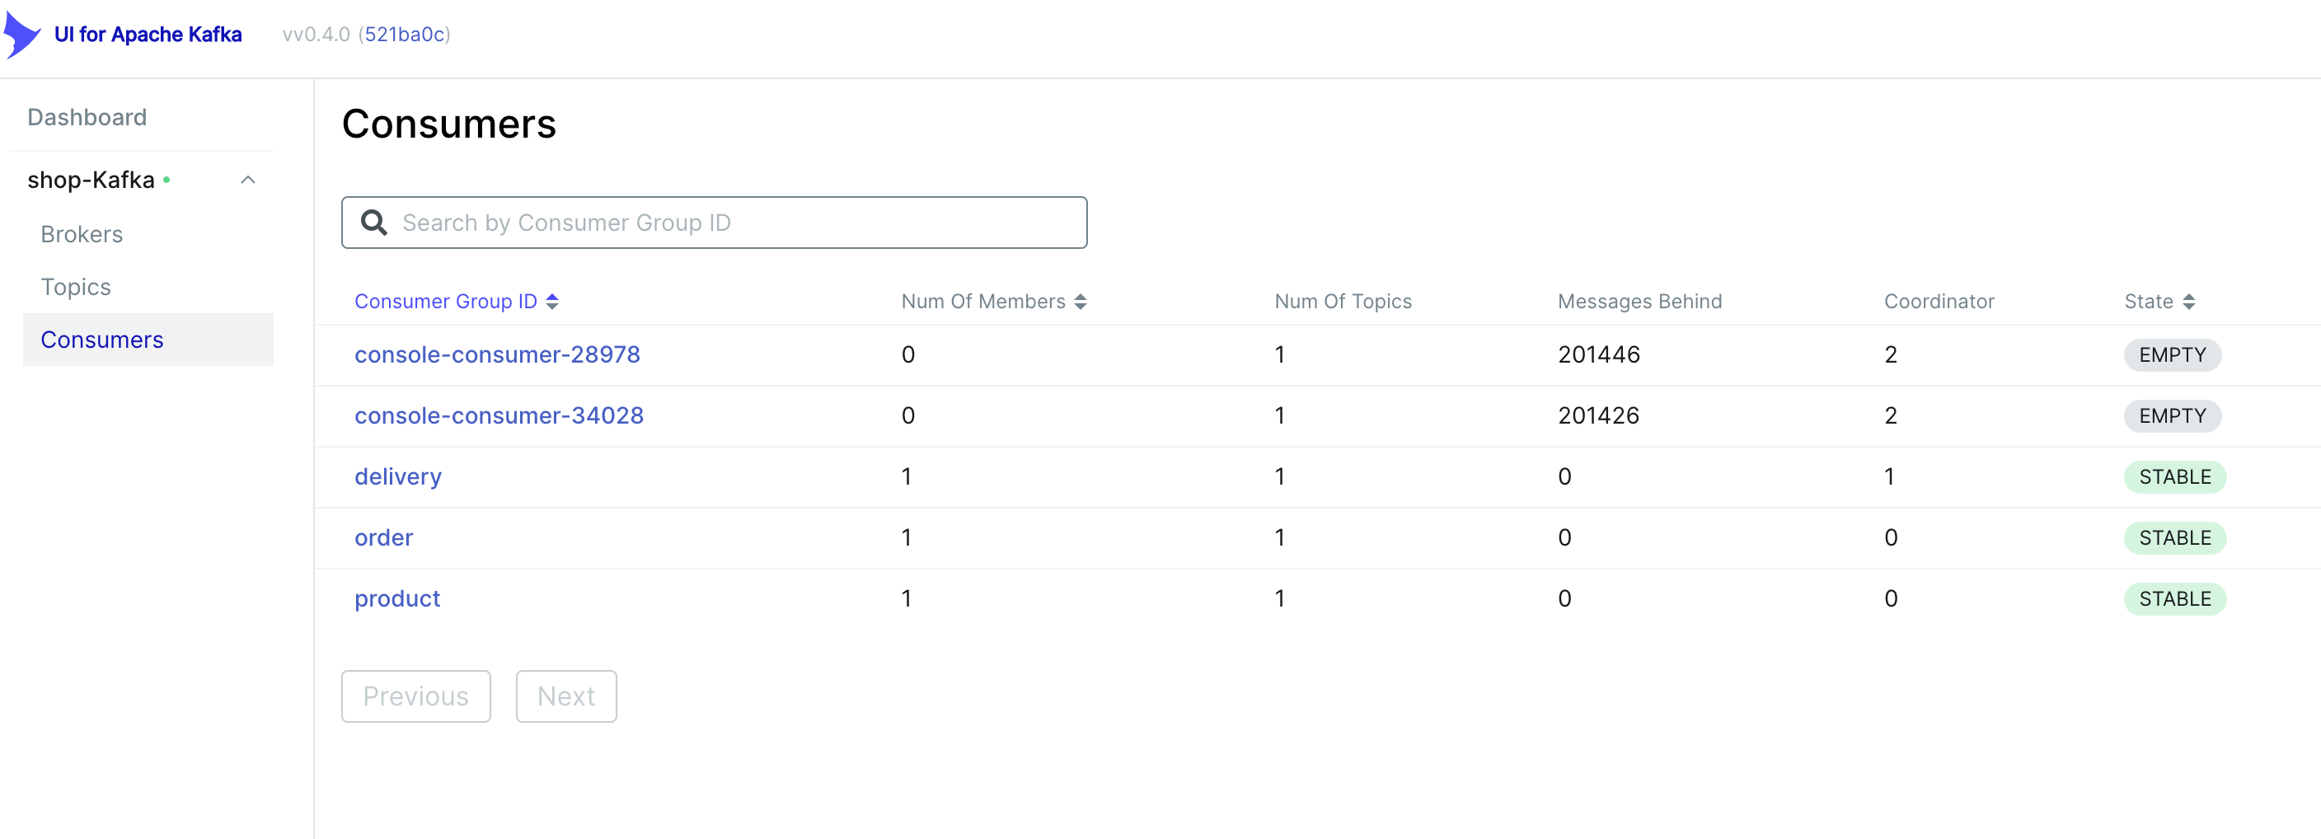
Task: Open the 521ba0c commit link
Action: [x=405, y=35]
